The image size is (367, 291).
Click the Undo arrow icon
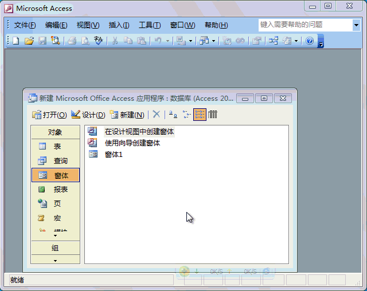(158, 41)
